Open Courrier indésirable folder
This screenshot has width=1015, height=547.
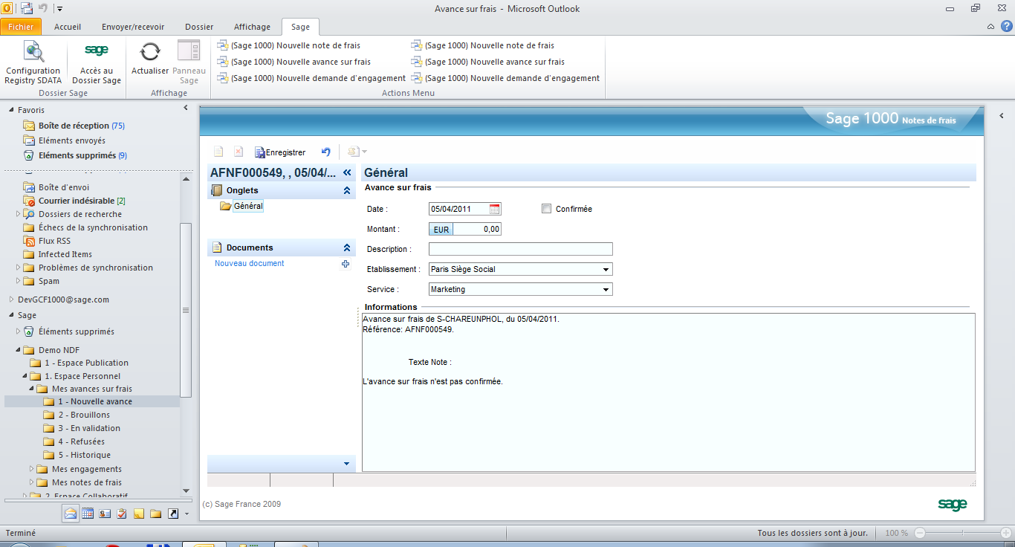pos(74,201)
